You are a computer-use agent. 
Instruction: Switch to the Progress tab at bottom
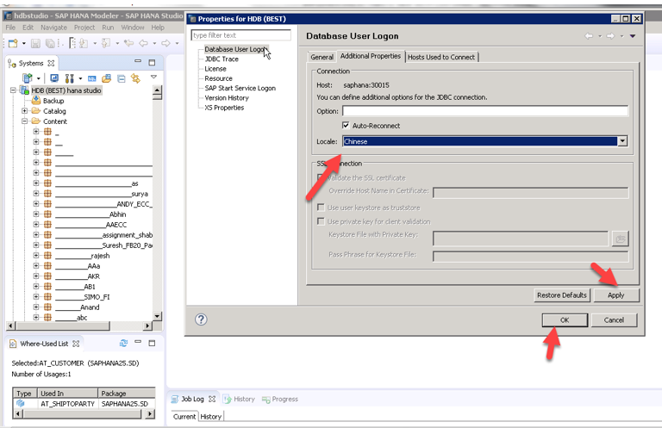click(x=280, y=399)
